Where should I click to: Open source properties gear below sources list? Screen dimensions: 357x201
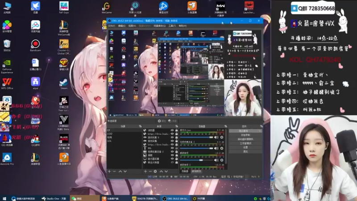point(155,172)
